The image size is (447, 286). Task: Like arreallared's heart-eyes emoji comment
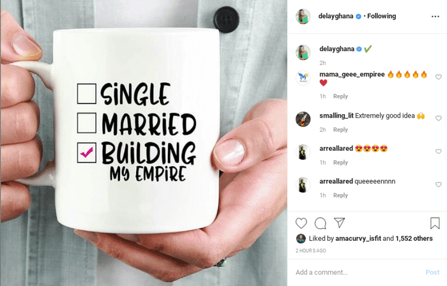[439, 151]
